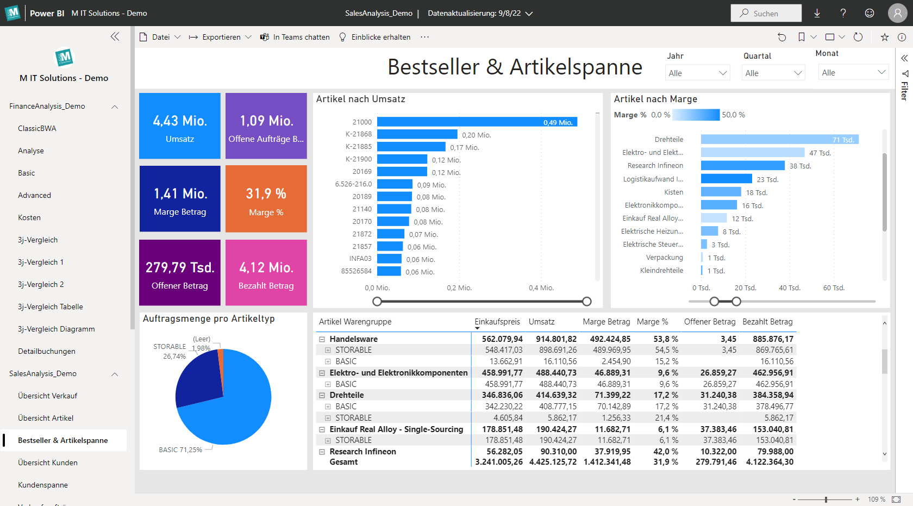Screen dimensions: 913x506
Task: Refresh visuals with the circular arrow icon
Action: (858, 37)
